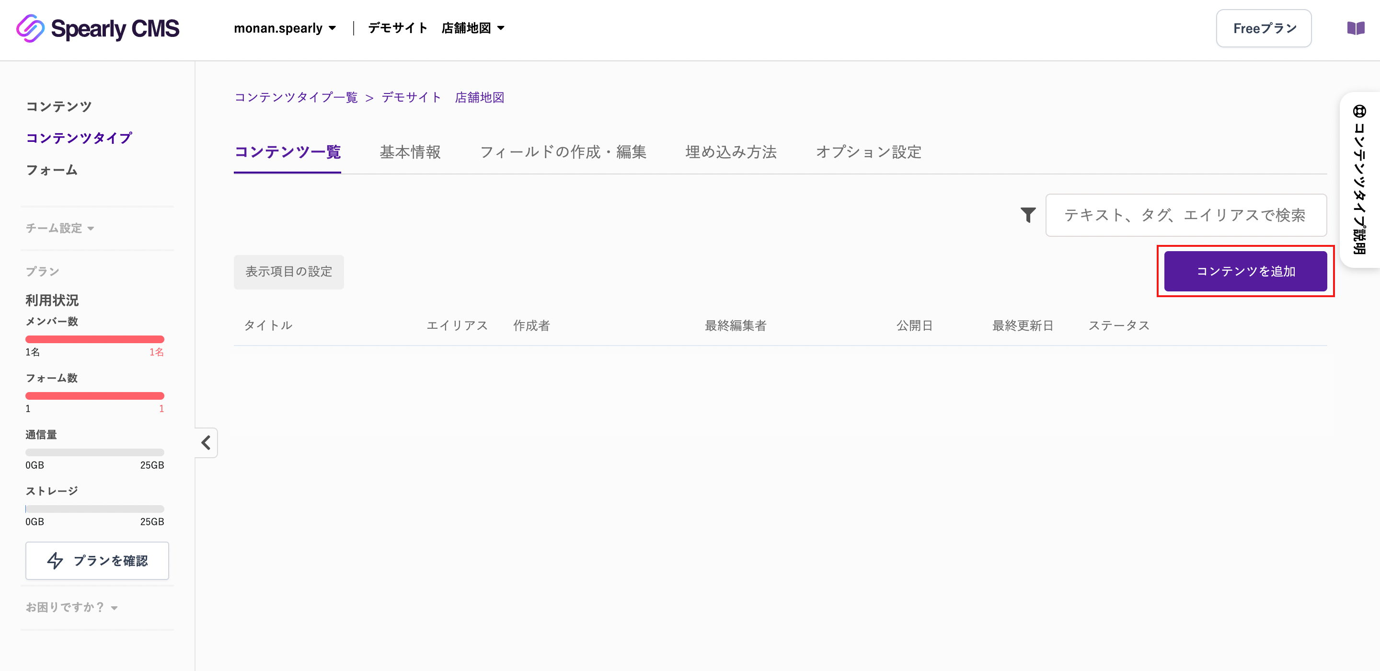
Task: Click the 公開日 column header
Action: [x=914, y=325]
